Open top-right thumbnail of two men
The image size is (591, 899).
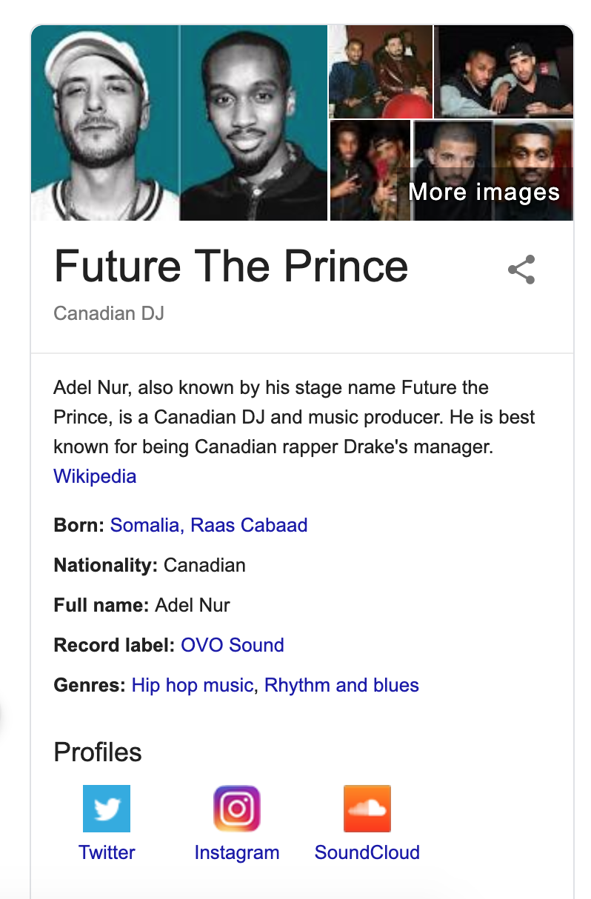coord(504,72)
